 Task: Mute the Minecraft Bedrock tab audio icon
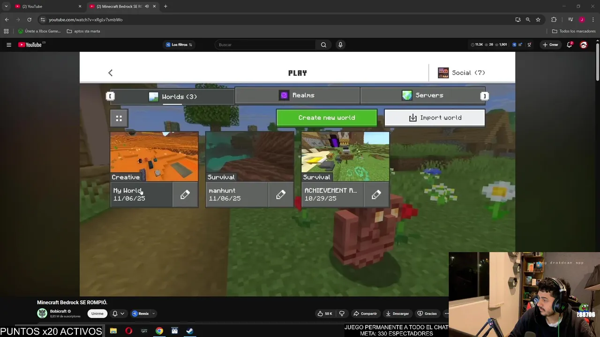(x=147, y=6)
